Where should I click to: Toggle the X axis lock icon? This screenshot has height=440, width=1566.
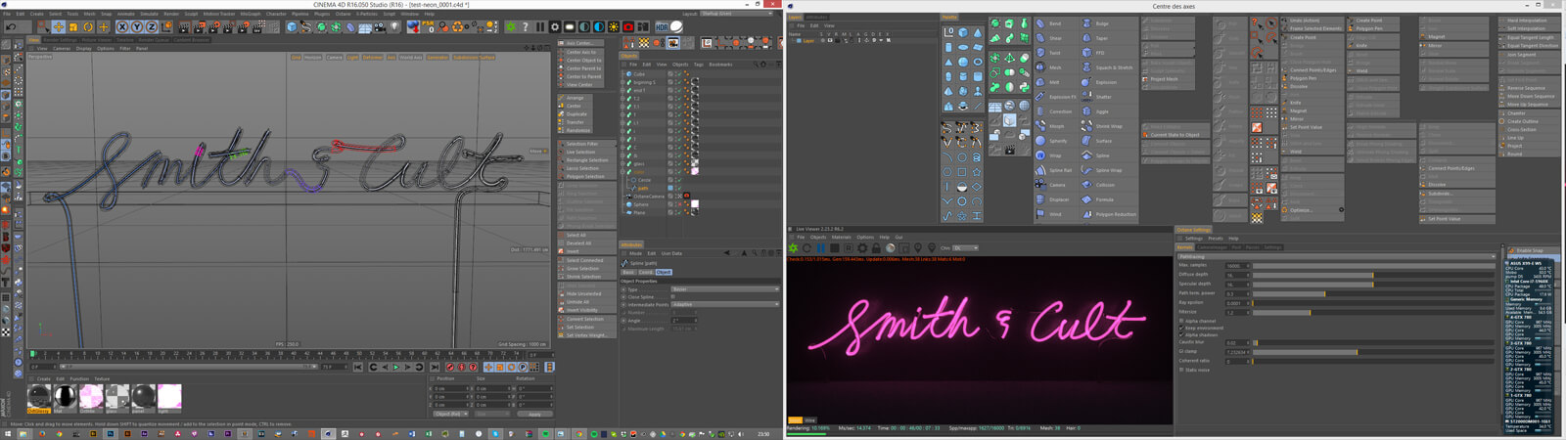pyautogui.click(x=122, y=26)
